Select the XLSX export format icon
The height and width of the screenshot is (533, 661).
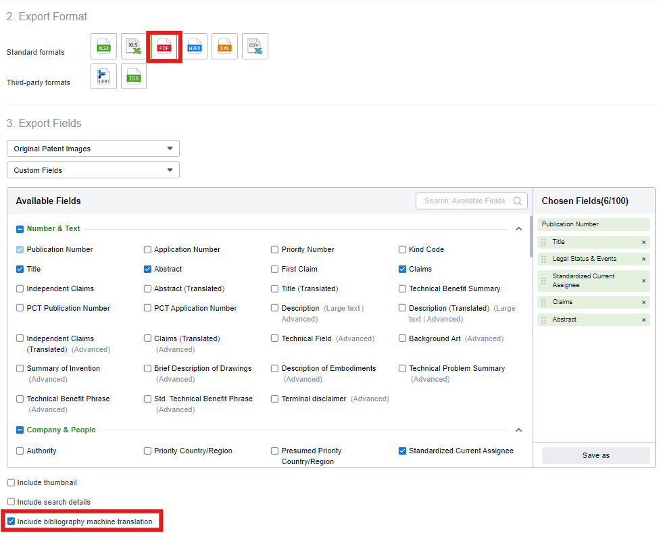coord(103,46)
